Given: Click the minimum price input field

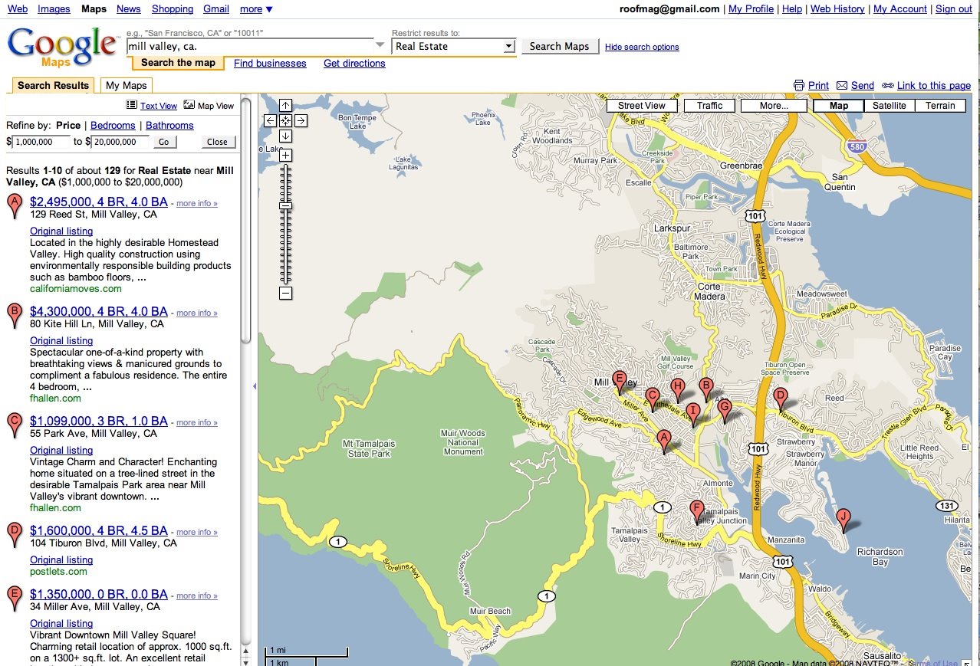Looking at the screenshot, I should click(41, 142).
